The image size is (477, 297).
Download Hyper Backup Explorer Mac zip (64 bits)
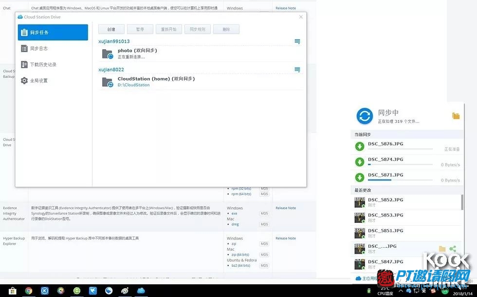[240, 255]
